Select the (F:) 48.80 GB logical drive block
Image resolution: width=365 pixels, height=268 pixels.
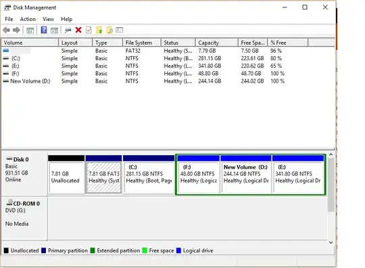click(198, 175)
